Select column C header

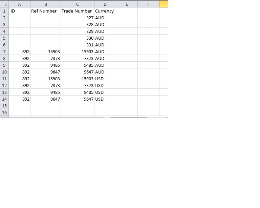[78, 4]
